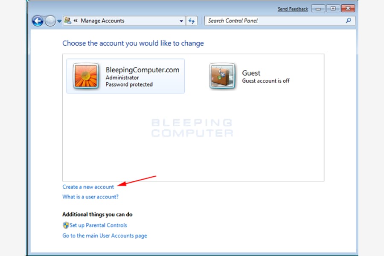Open the Send Feedback link

click(x=293, y=9)
